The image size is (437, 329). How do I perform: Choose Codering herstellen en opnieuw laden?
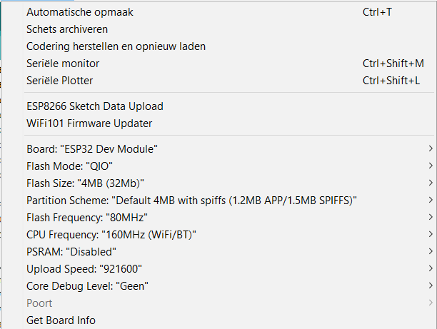point(116,46)
